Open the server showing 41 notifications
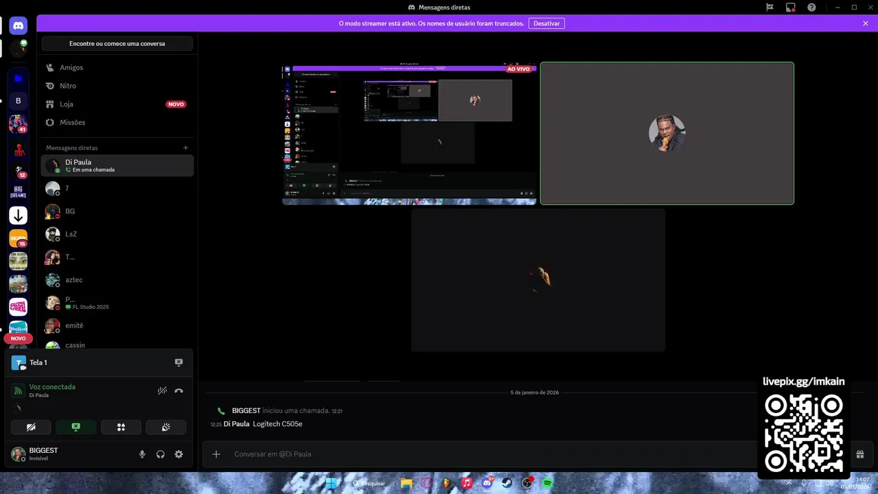Screen dimensions: 878x494 point(19,124)
